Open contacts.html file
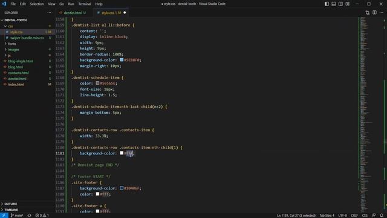Image resolution: width=387 pixels, height=218 pixels. coord(18,73)
